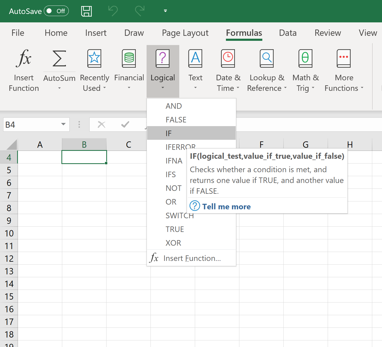Open Lookup & Reference functions

pos(267,70)
